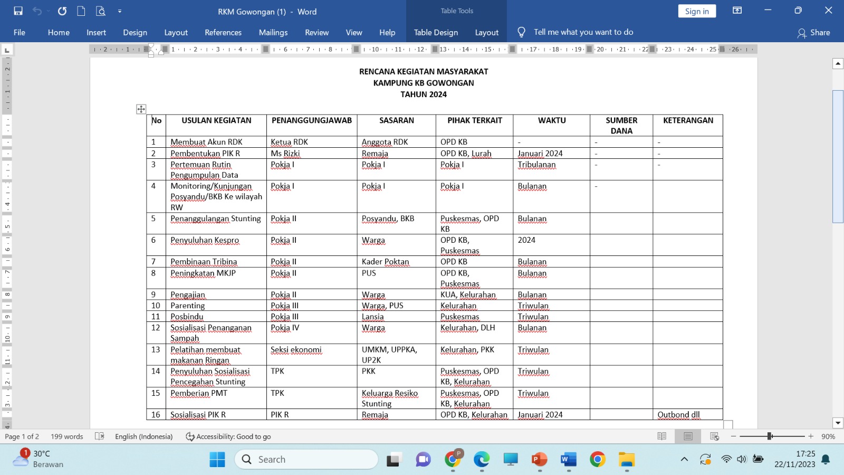Switch to the Review tab
Screen dimensions: 844x475
coord(316,32)
